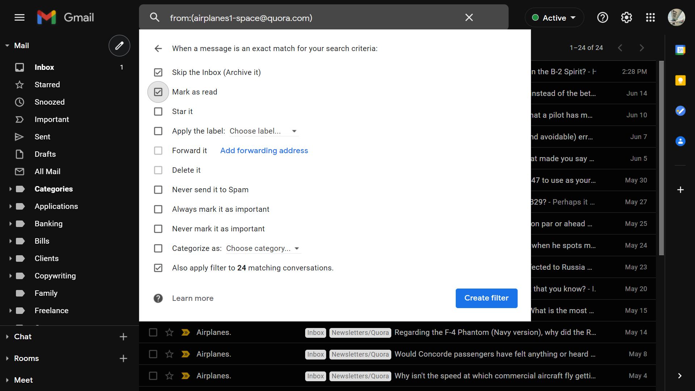Image resolution: width=695 pixels, height=391 pixels.
Task: Open Google Keep from the right sidebar
Action: point(681,80)
